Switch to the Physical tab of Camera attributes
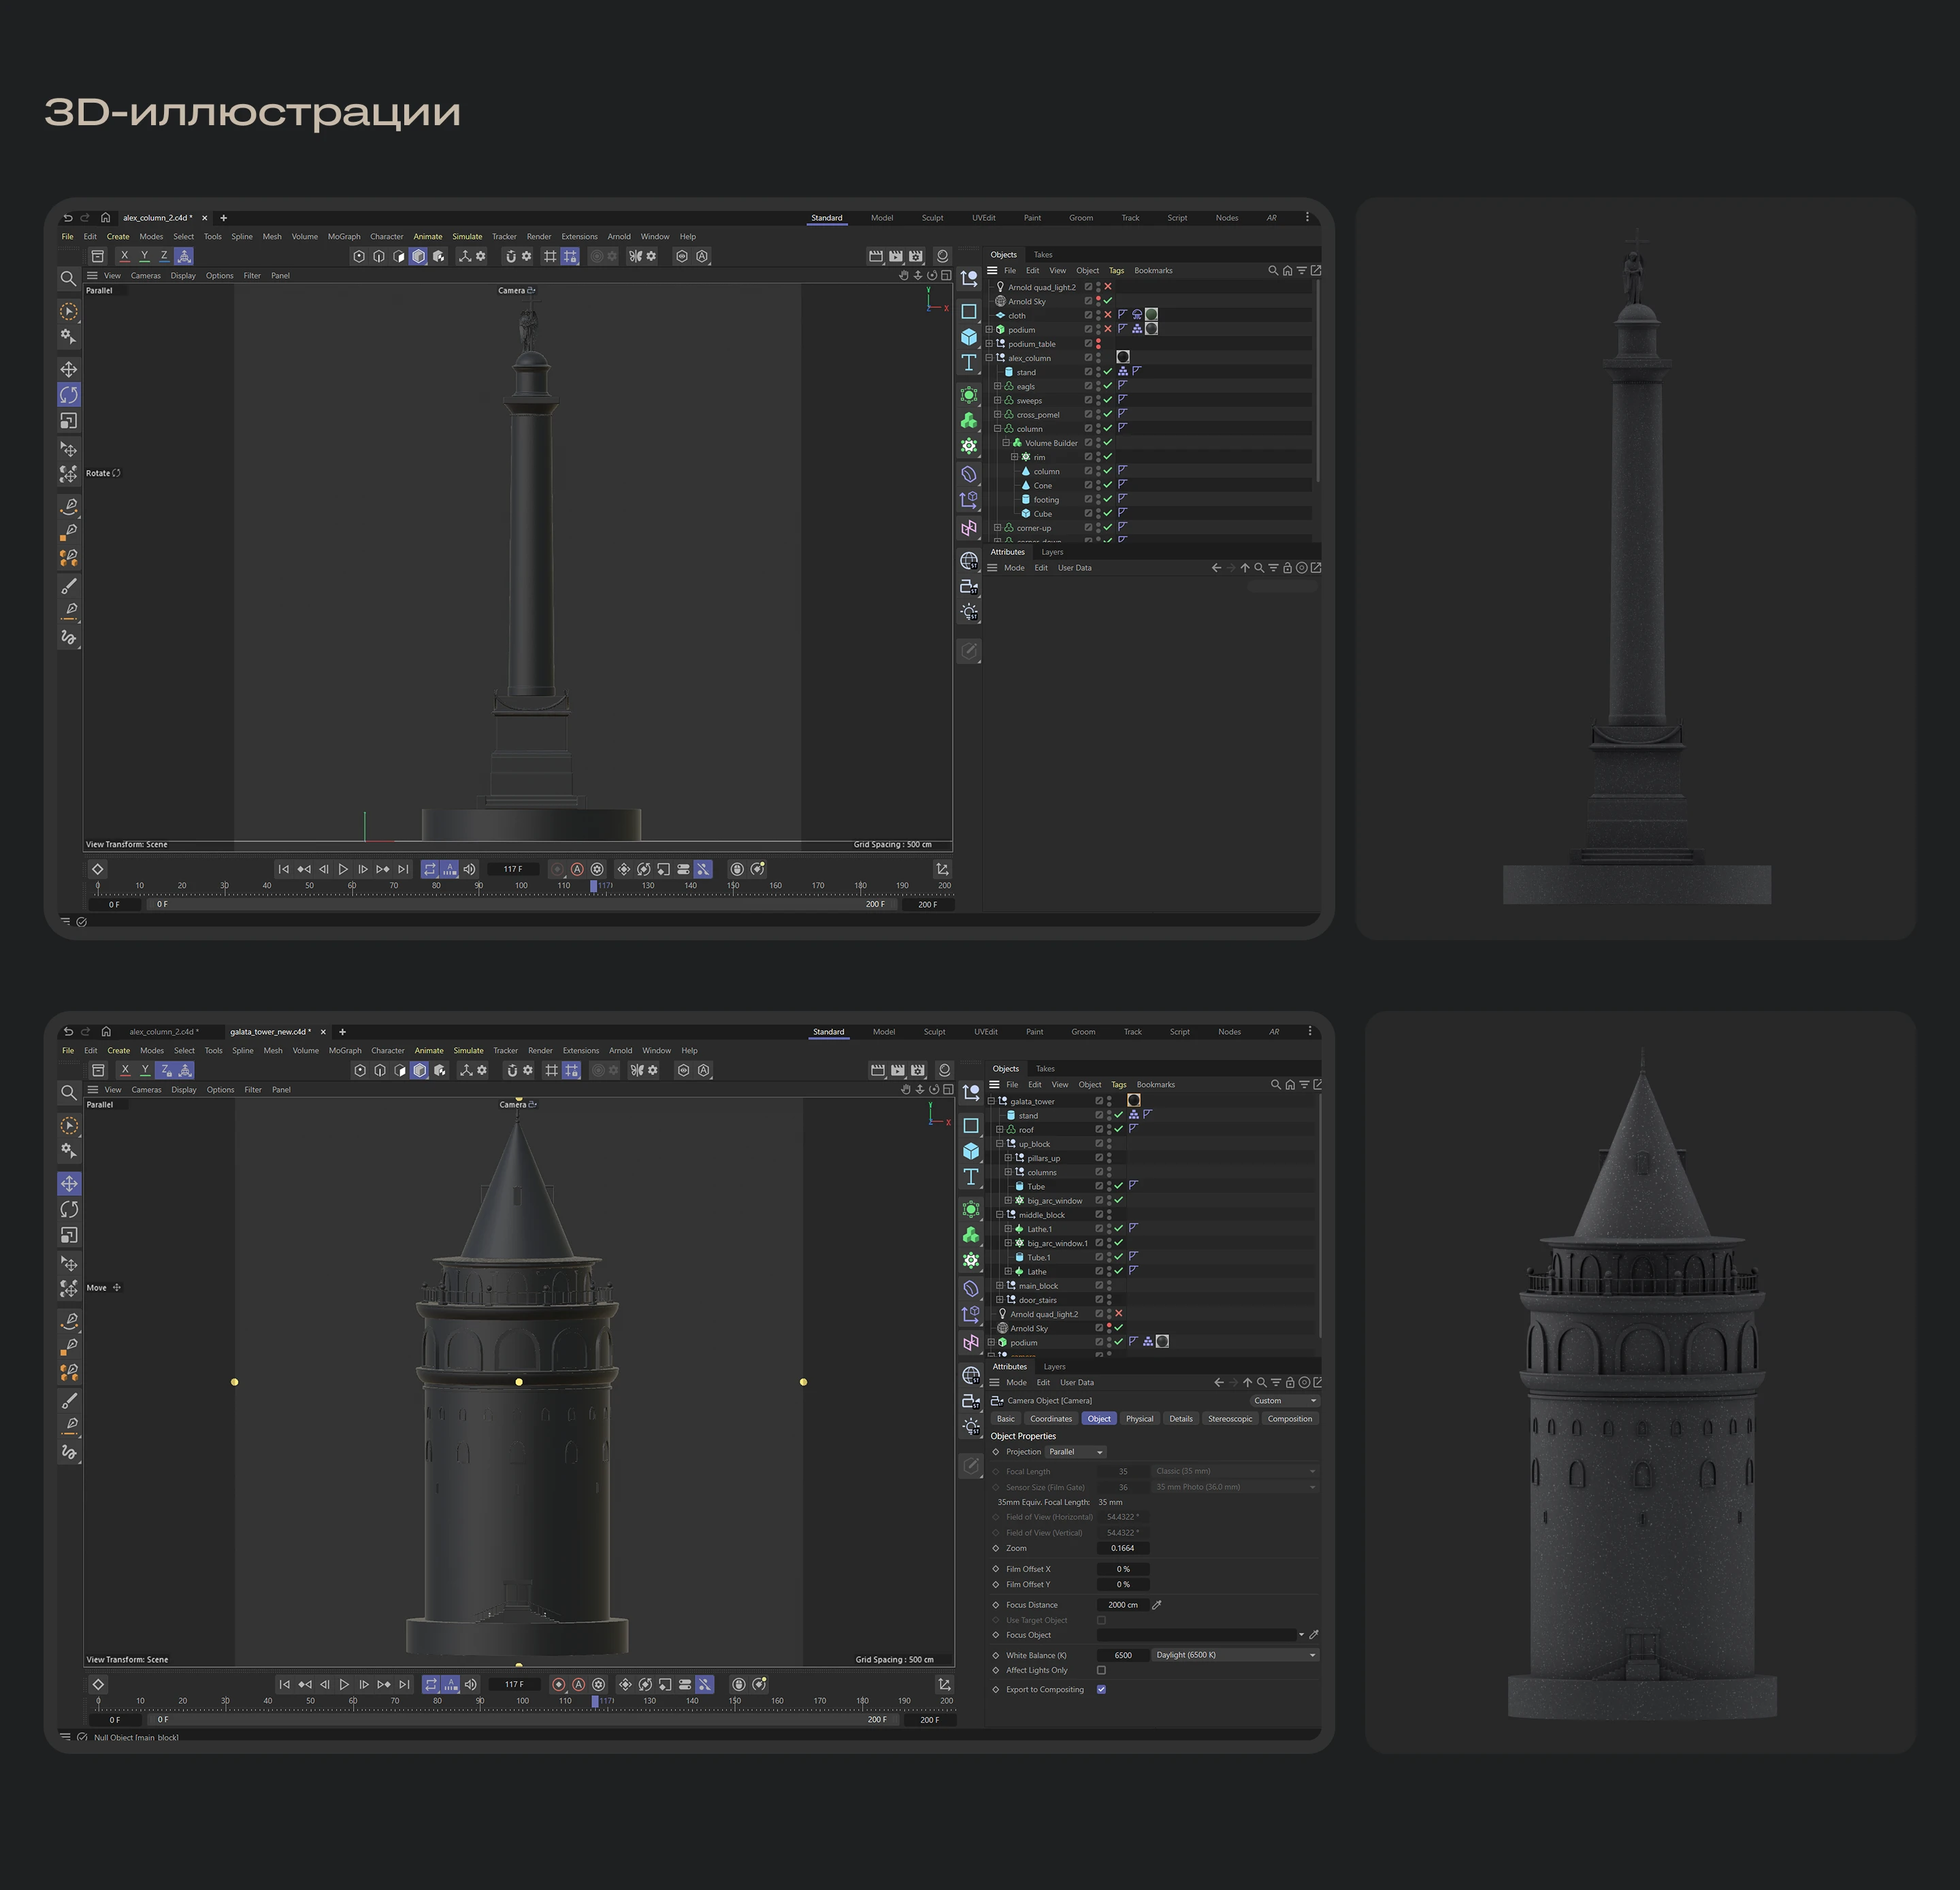The image size is (1960, 1890). 1139,1419
